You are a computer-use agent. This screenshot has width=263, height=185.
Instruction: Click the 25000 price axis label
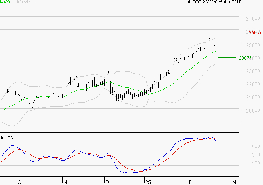(x=253, y=45)
